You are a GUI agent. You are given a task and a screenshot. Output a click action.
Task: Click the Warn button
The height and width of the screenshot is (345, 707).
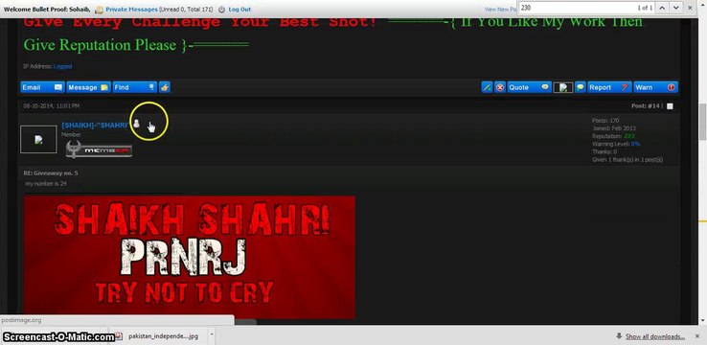click(x=655, y=87)
